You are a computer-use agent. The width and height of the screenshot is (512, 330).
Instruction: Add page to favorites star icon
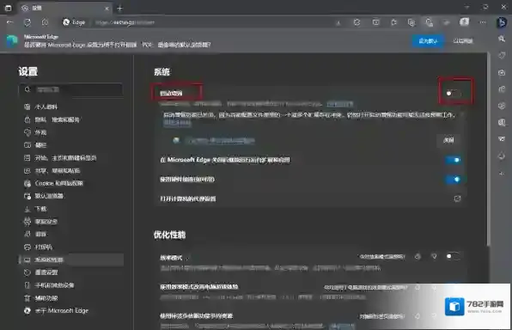[x=338, y=22]
